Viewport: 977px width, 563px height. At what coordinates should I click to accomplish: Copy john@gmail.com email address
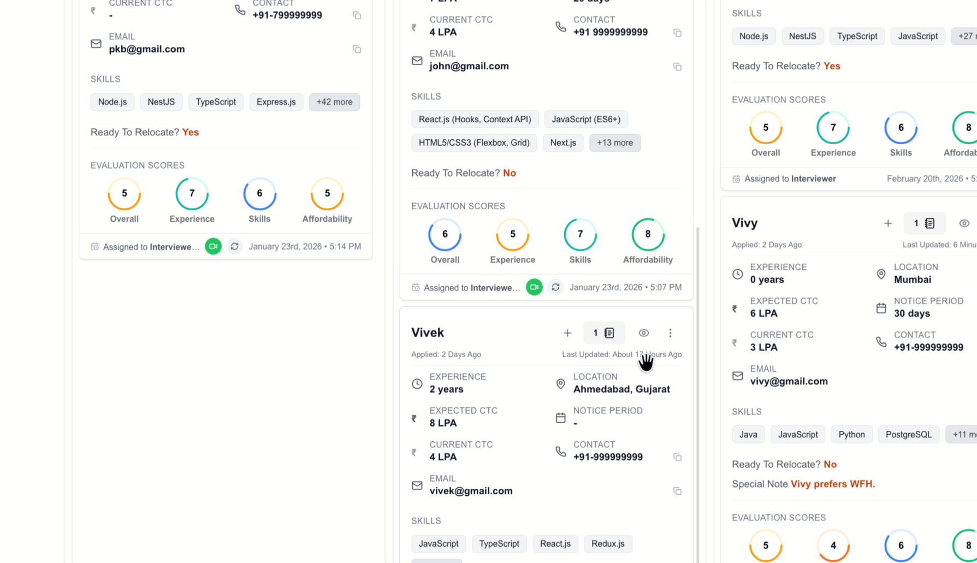[677, 67]
